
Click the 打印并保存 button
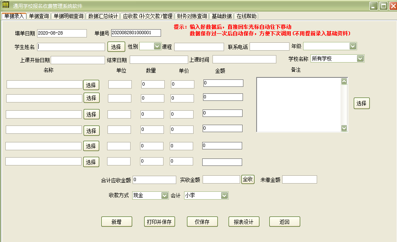pyautogui.click(x=159, y=221)
